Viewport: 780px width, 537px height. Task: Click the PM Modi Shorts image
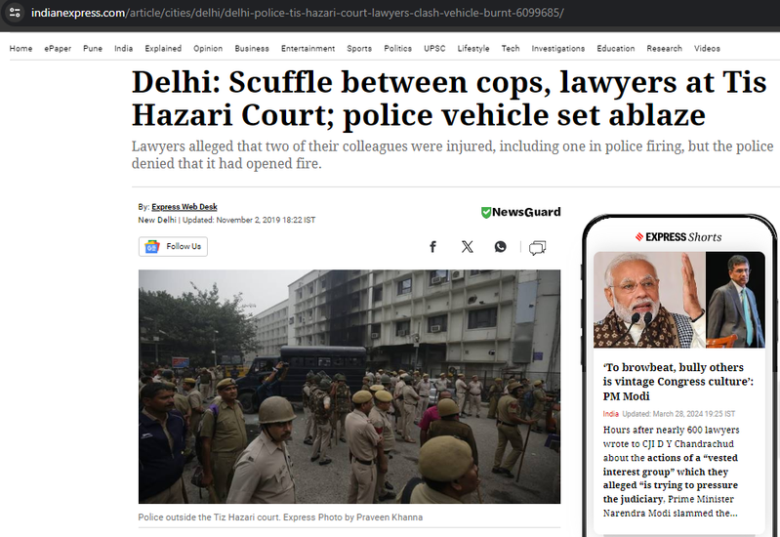pos(679,300)
